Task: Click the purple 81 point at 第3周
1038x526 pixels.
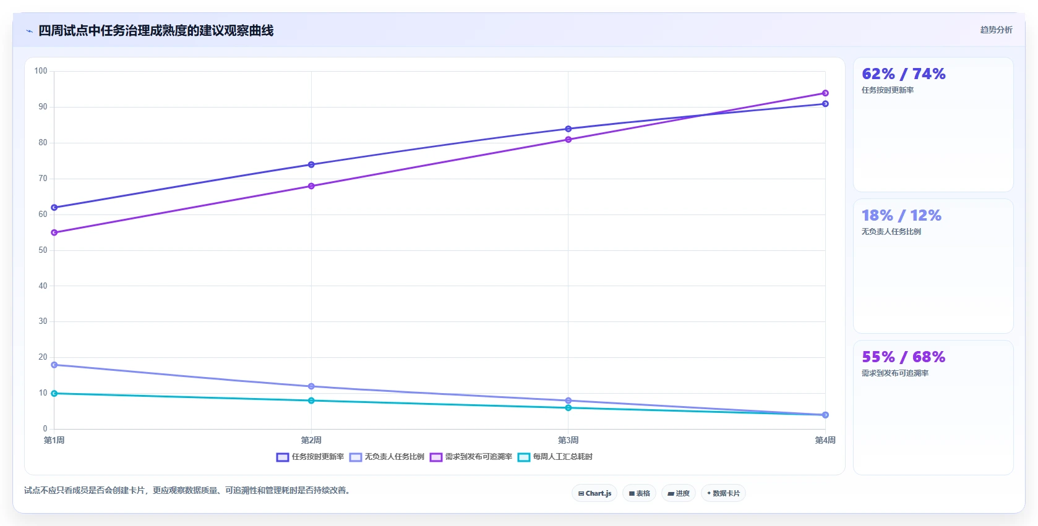Action: click(568, 140)
